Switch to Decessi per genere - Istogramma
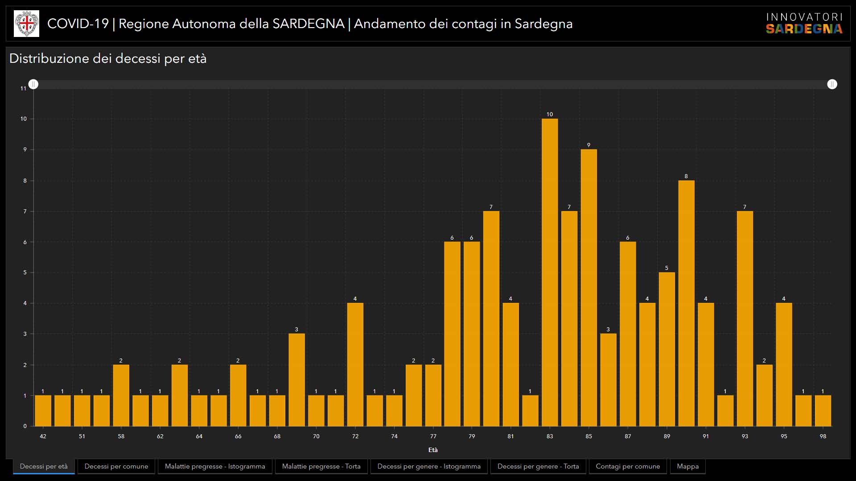Screen dimensions: 856x481 tap(429, 466)
